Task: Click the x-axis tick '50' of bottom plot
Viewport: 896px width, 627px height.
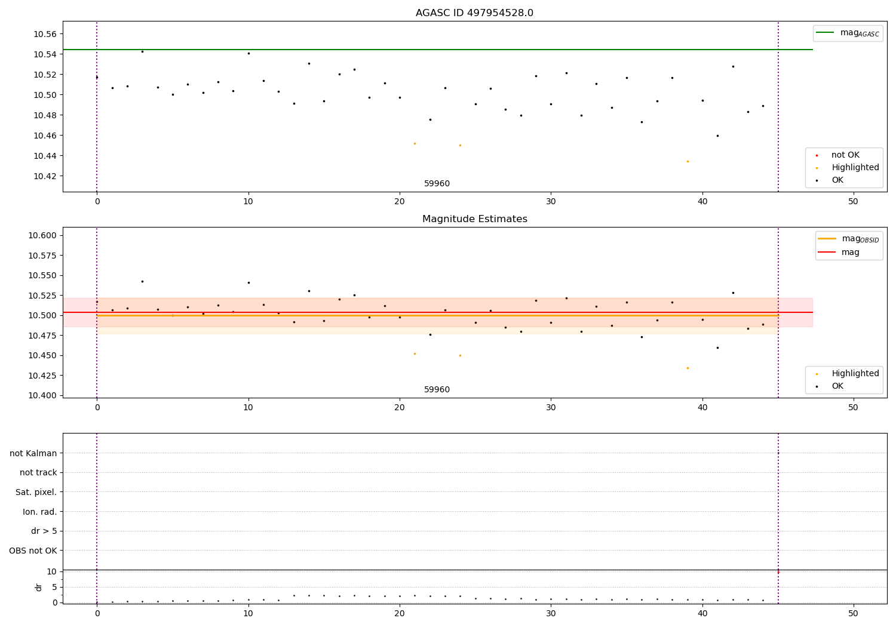Action: (853, 613)
